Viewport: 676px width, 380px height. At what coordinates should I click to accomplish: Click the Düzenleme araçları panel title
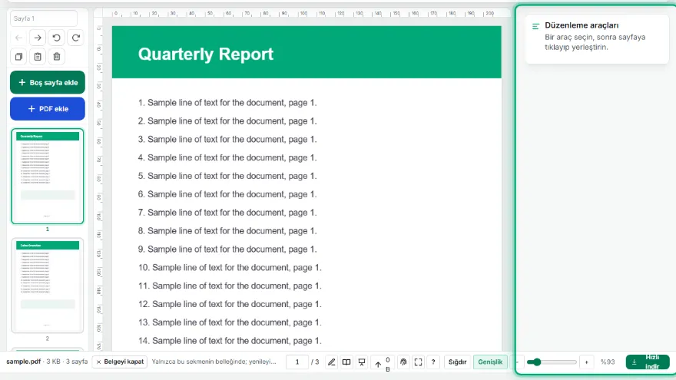(582, 25)
